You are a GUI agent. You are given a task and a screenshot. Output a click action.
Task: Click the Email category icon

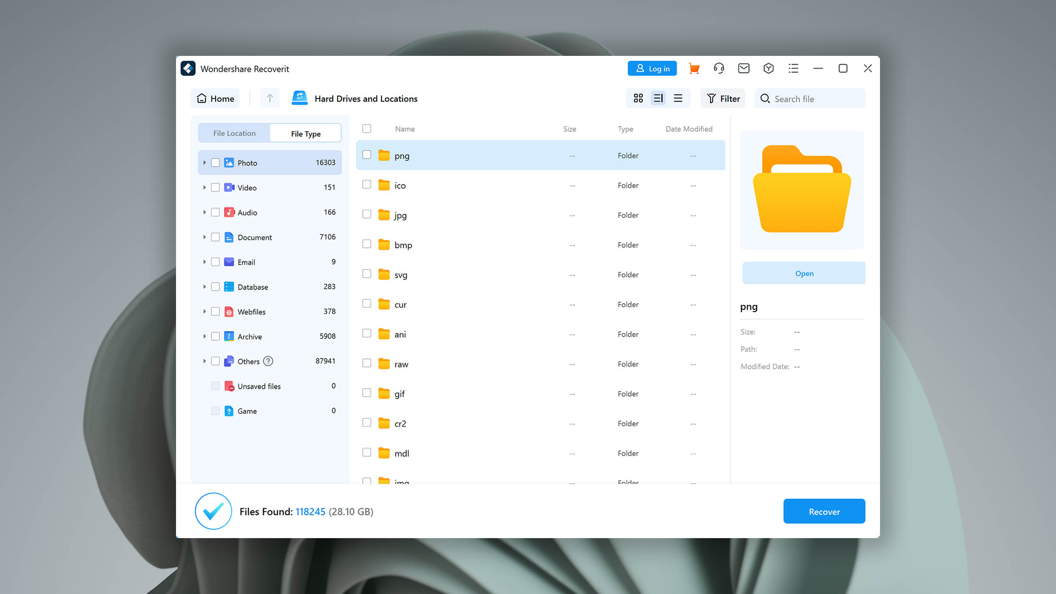[229, 262]
